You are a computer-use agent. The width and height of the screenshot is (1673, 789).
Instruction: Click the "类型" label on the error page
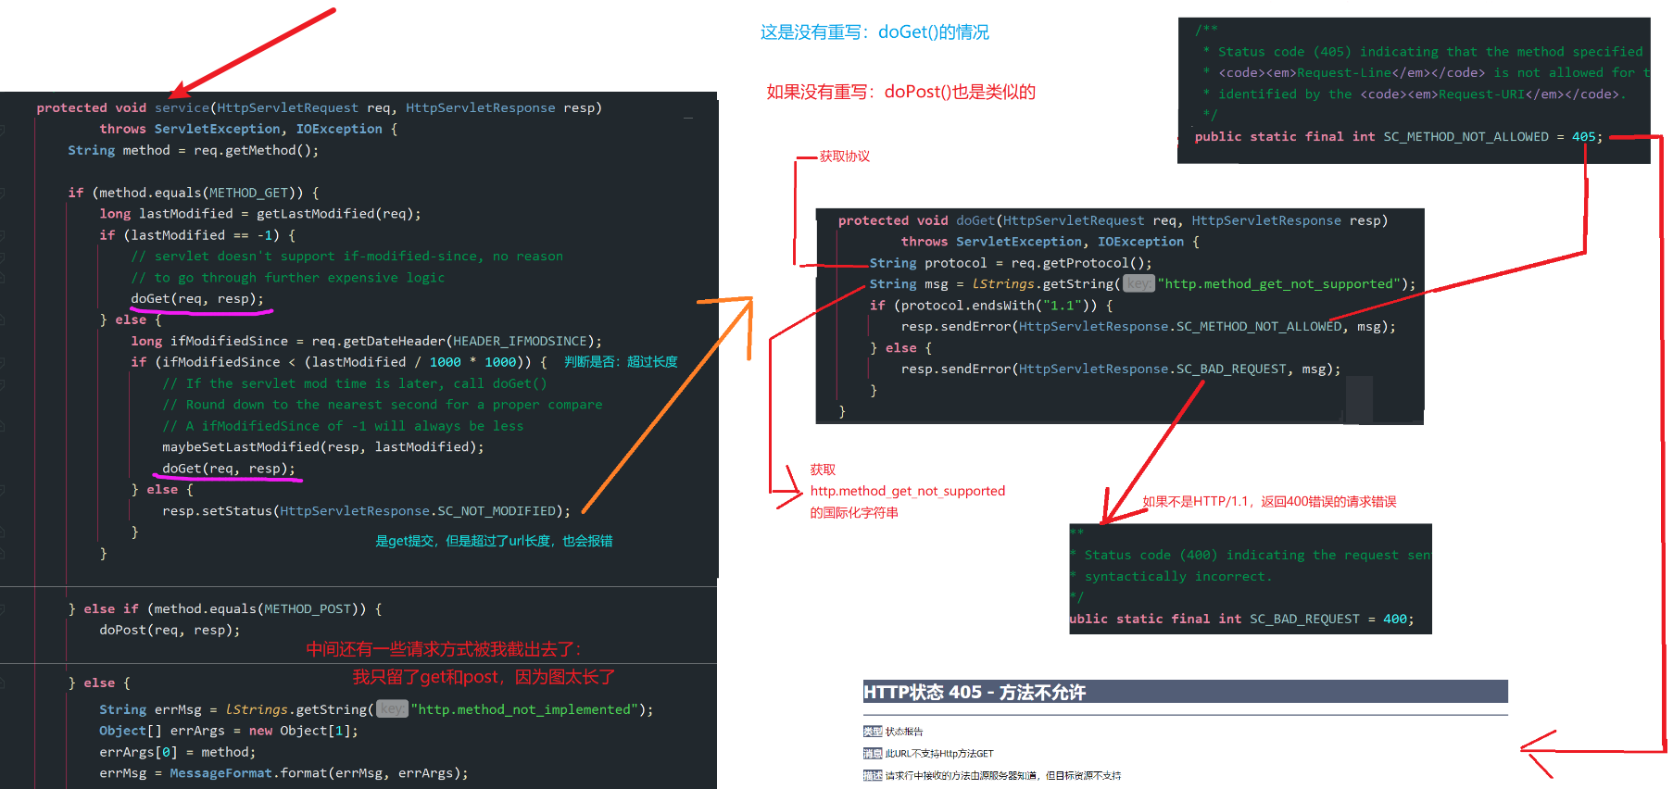873,732
